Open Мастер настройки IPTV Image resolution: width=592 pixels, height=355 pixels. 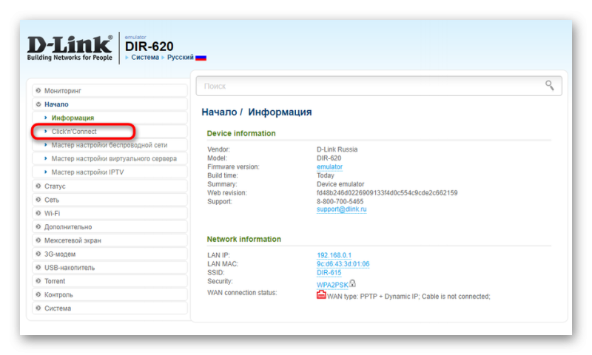pyautogui.click(x=87, y=172)
